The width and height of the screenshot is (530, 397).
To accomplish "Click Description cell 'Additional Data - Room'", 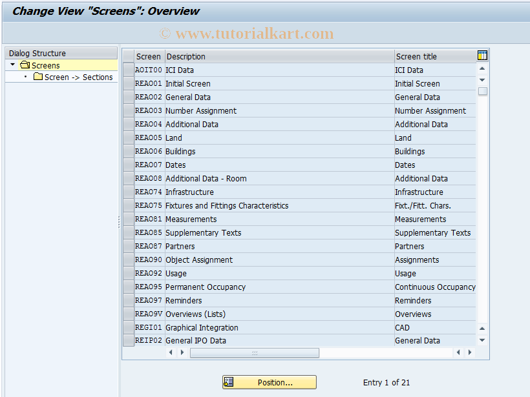I will (279, 178).
